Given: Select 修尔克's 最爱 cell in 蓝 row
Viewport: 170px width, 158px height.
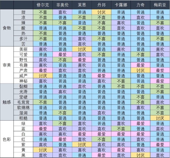Looking at the screenshot, I should [43, 129].
